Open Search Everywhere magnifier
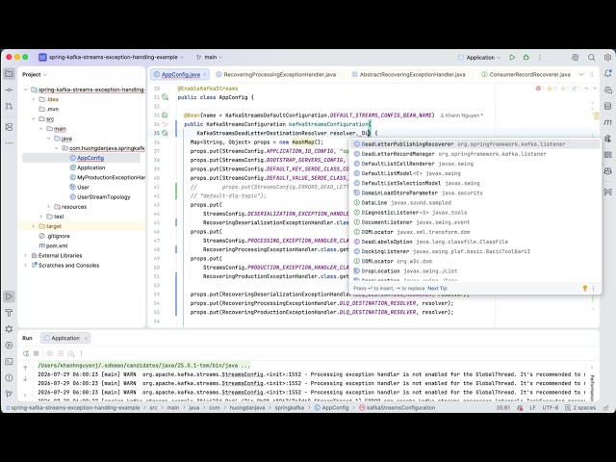This screenshot has height=462, width=616. (591, 58)
